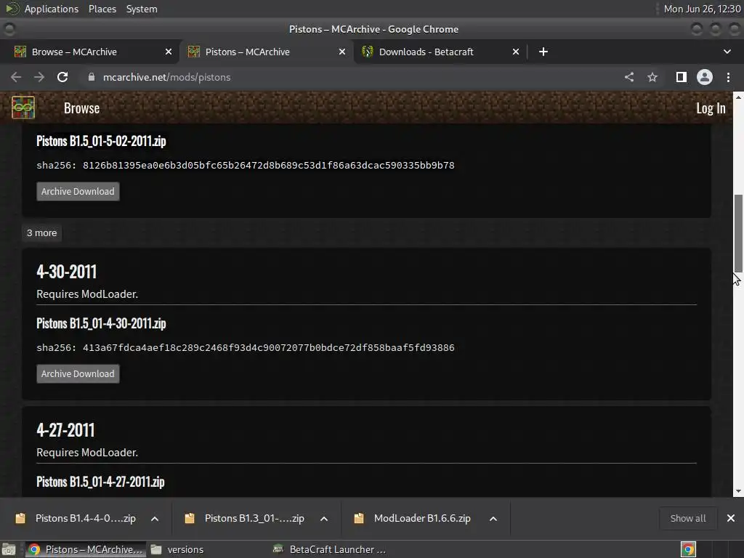The image size is (744, 558).
Task: Select sha256 hash starting 413a67fd
Action: click(269, 348)
